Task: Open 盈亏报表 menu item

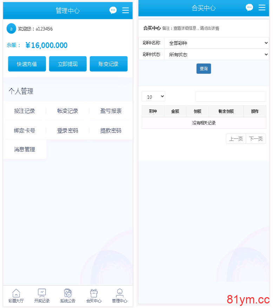Action: pyautogui.click(x=111, y=111)
